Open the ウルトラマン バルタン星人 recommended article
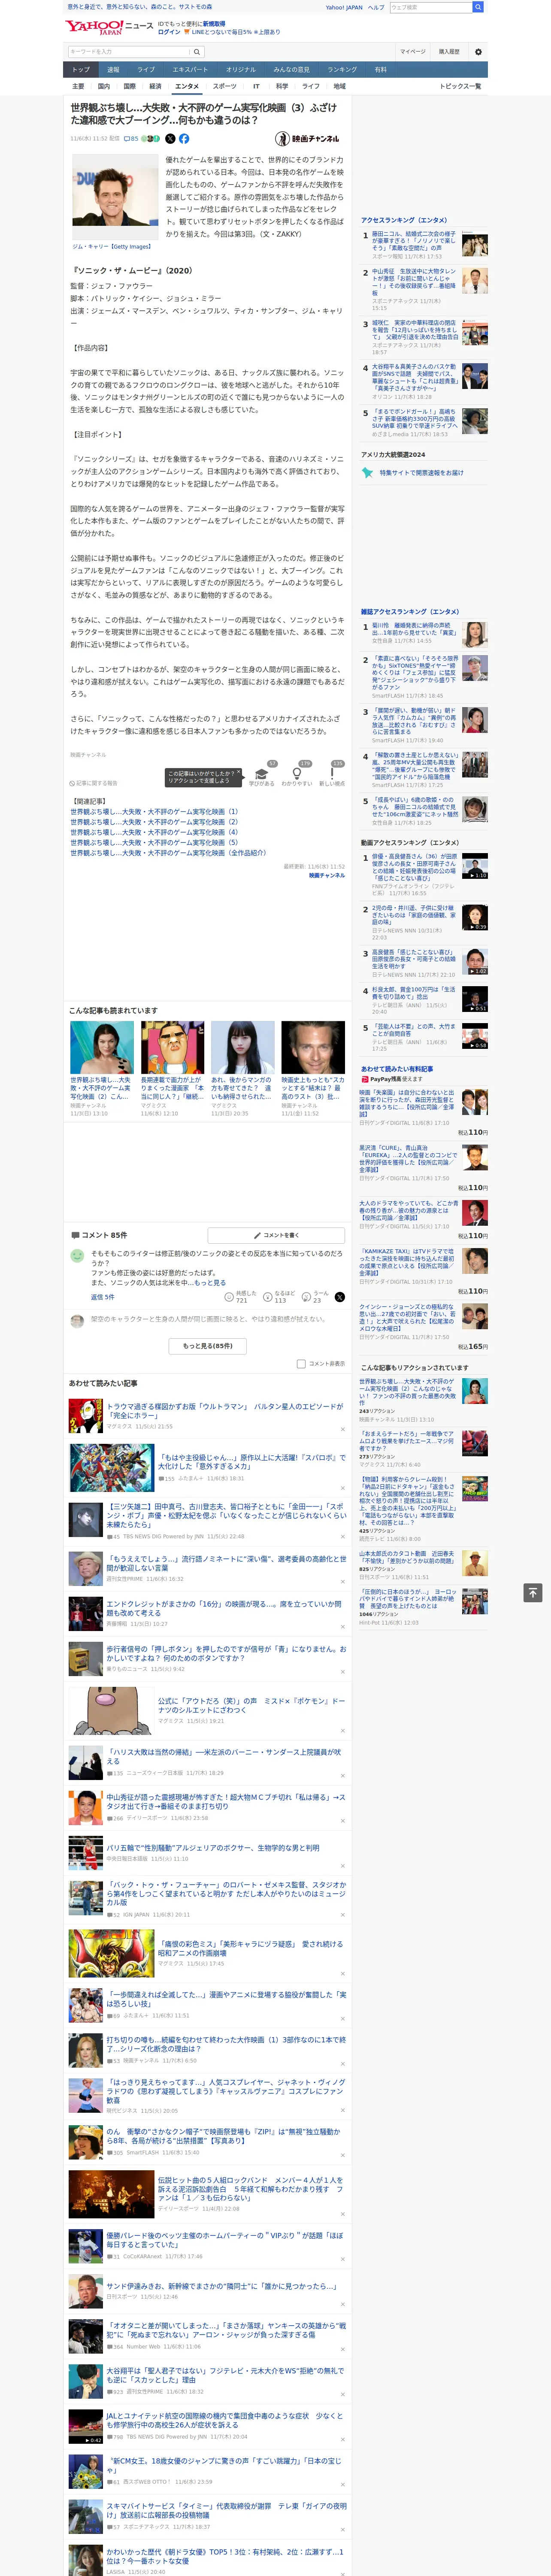The height and width of the screenshot is (2576, 551). tap(225, 1411)
